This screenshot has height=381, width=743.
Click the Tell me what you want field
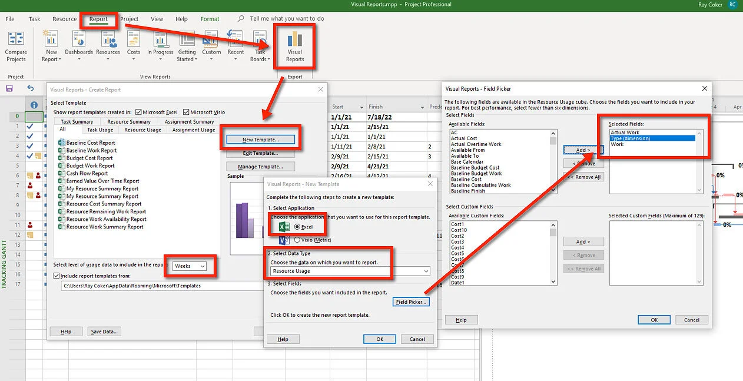tap(287, 19)
